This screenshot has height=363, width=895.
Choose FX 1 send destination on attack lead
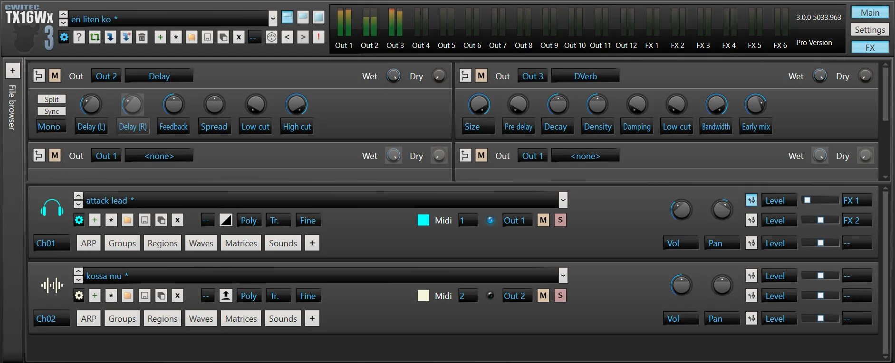[x=857, y=200]
